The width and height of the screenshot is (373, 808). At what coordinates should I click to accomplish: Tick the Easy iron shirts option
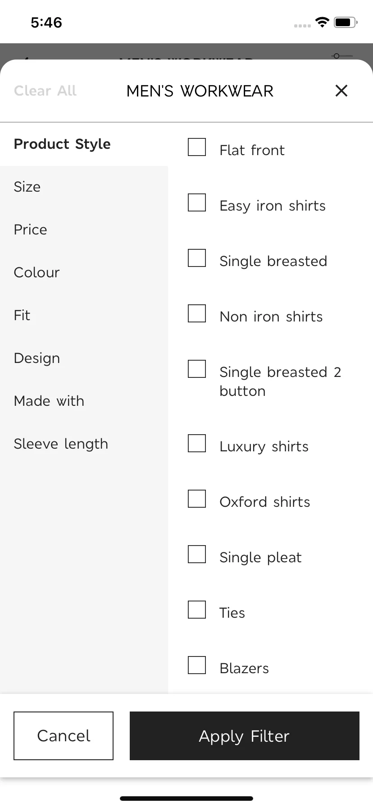point(197,202)
